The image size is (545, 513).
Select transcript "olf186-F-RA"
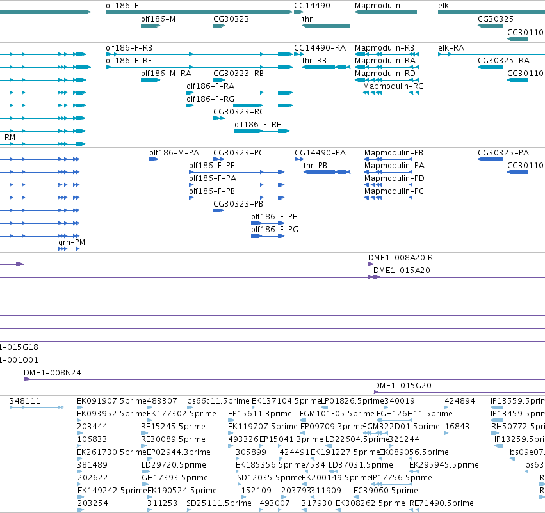(x=210, y=86)
